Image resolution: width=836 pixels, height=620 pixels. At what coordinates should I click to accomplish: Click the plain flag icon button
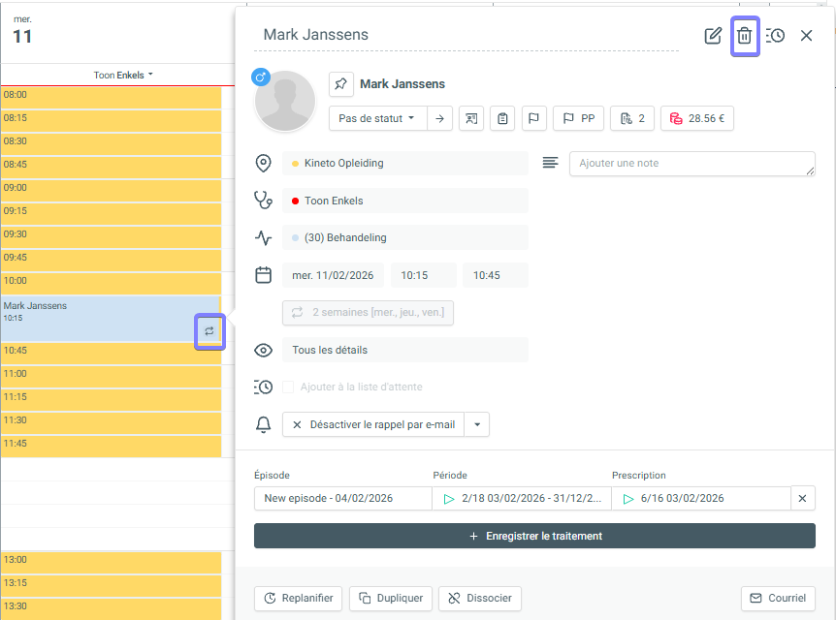tap(533, 118)
